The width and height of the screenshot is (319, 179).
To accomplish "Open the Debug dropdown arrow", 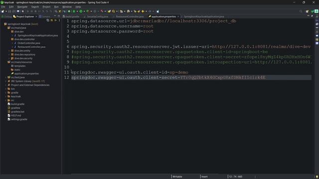I will 77,11.
